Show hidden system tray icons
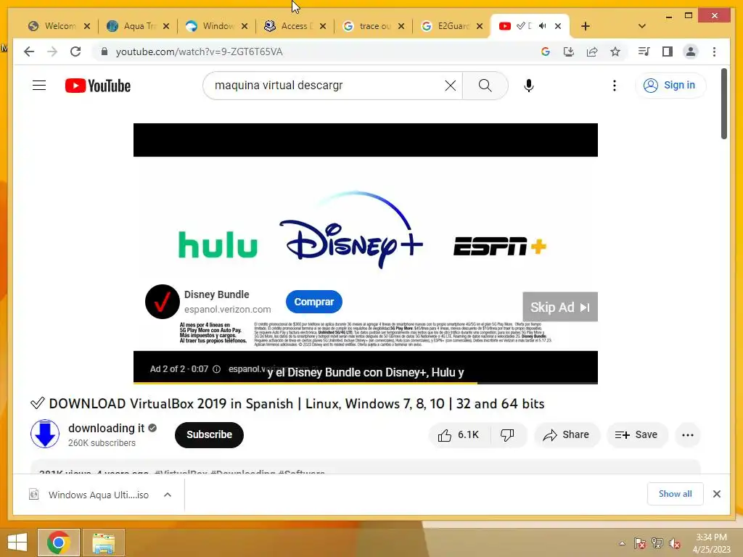The height and width of the screenshot is (557, 743). [622, 543]
